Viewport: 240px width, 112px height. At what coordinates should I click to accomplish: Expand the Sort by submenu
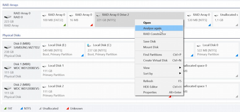tap(159, 74)
